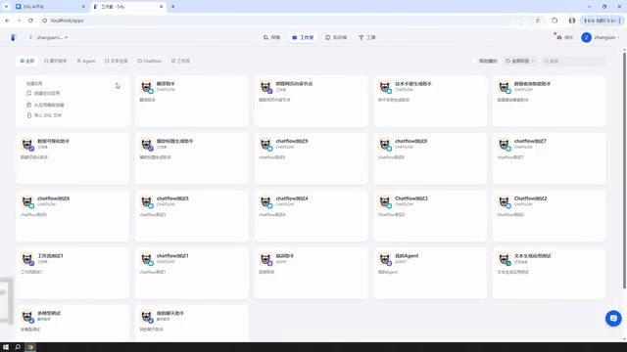Click the Chrome icon in the taskbar

(30, 347)
